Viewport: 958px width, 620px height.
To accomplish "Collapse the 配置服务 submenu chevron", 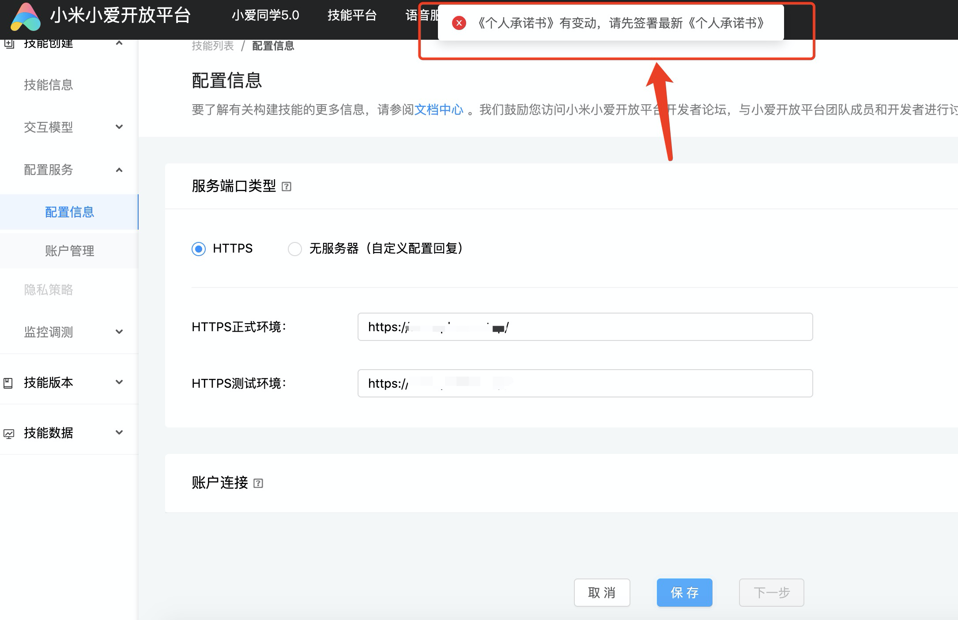I will 119,170.
